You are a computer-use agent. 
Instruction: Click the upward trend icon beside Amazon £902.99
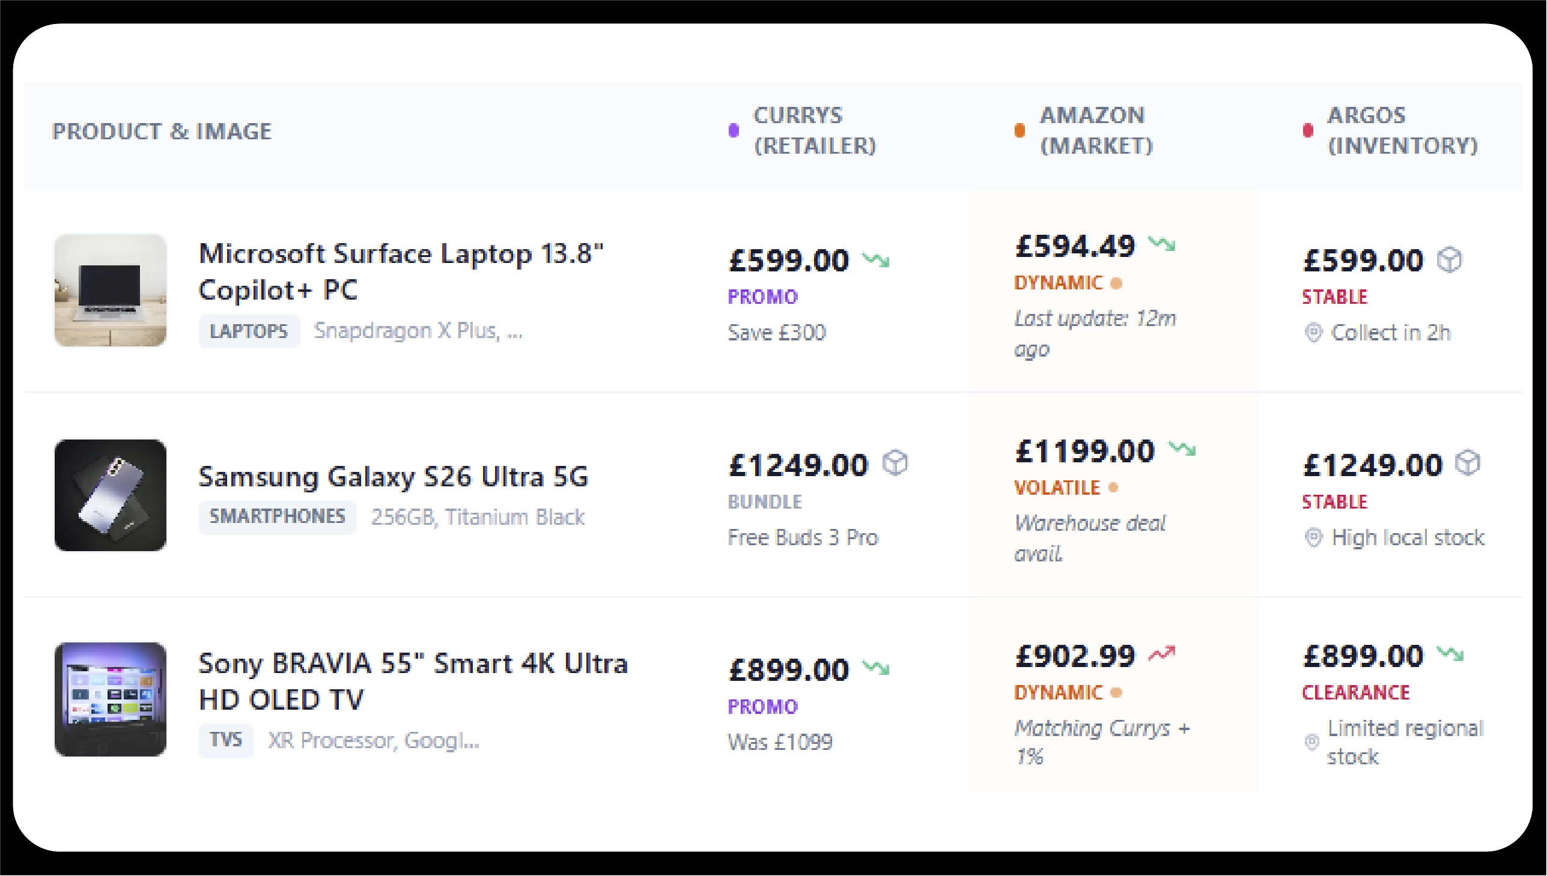pyautogui.click(x=1162, y=654)
